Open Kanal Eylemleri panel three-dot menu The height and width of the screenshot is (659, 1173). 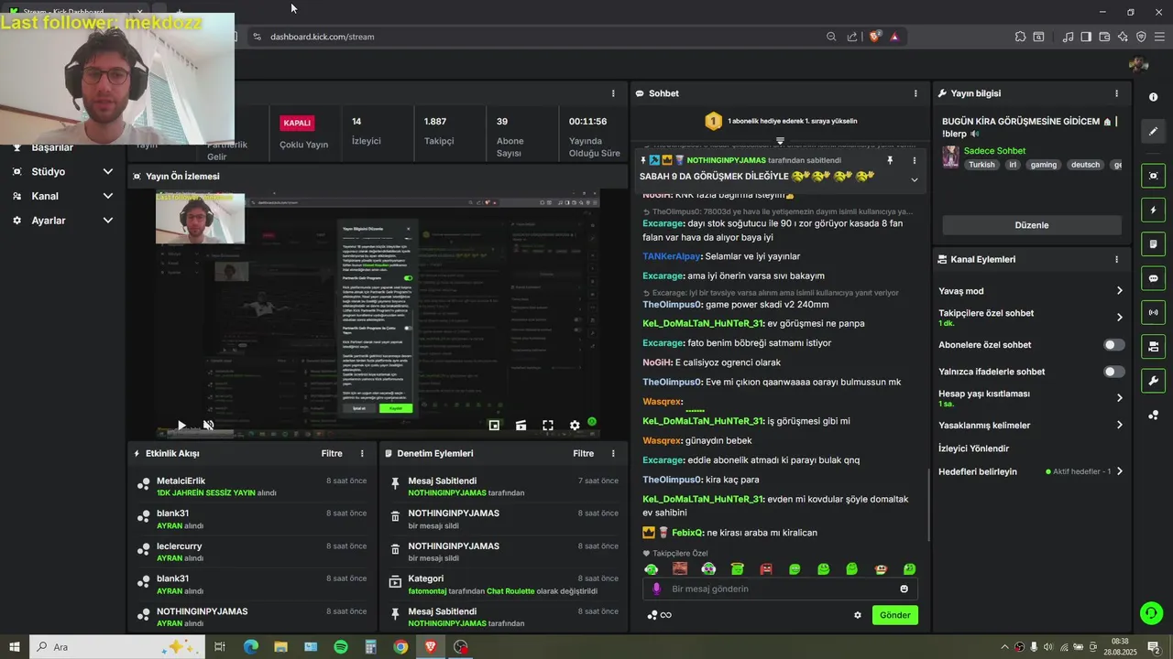click(1116, 259)
